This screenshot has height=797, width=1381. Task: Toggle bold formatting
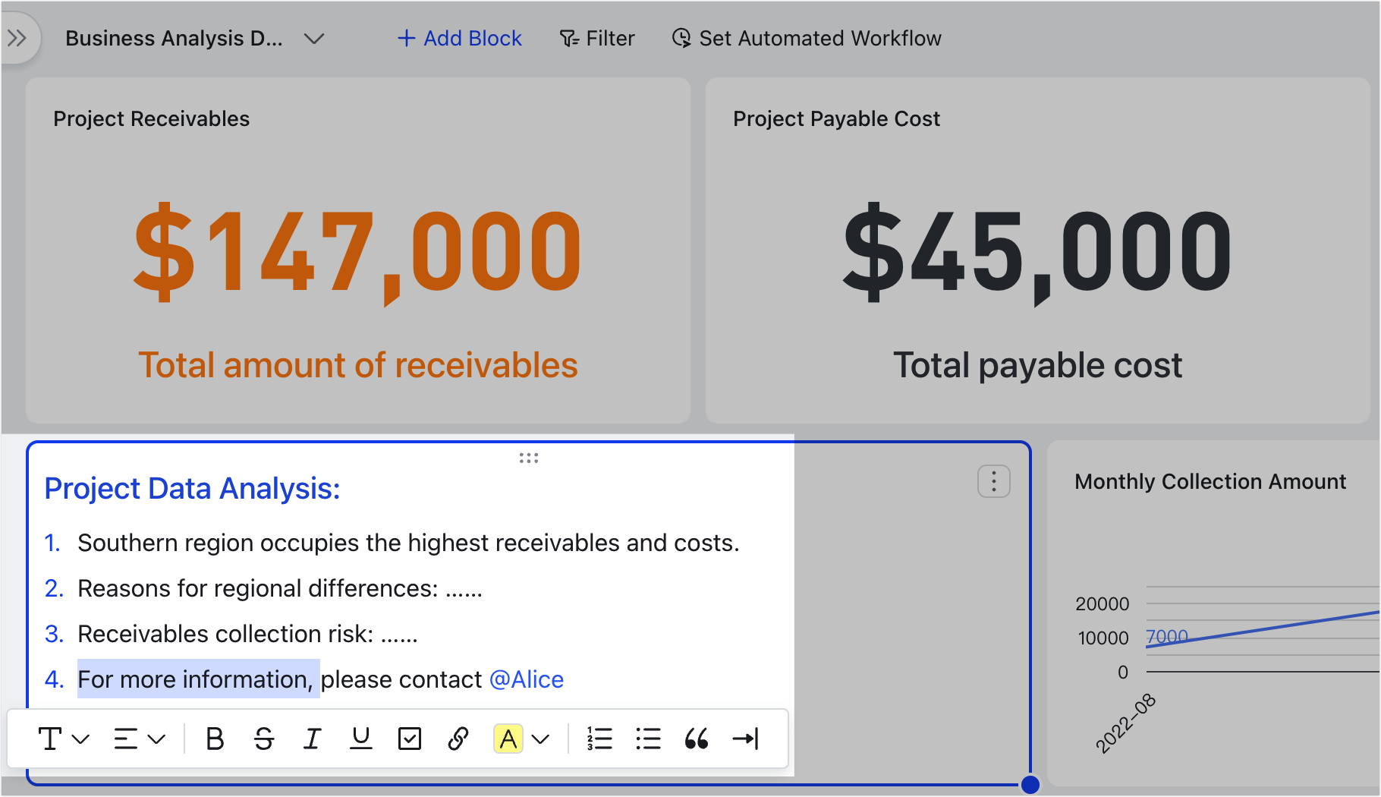pos(215,739)
